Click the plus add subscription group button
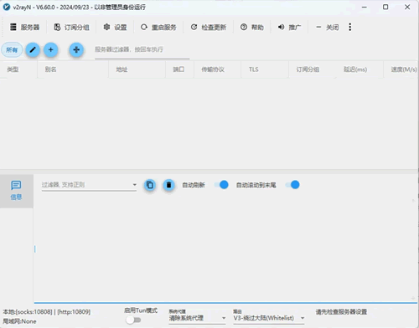 click(x=50, y=50)
